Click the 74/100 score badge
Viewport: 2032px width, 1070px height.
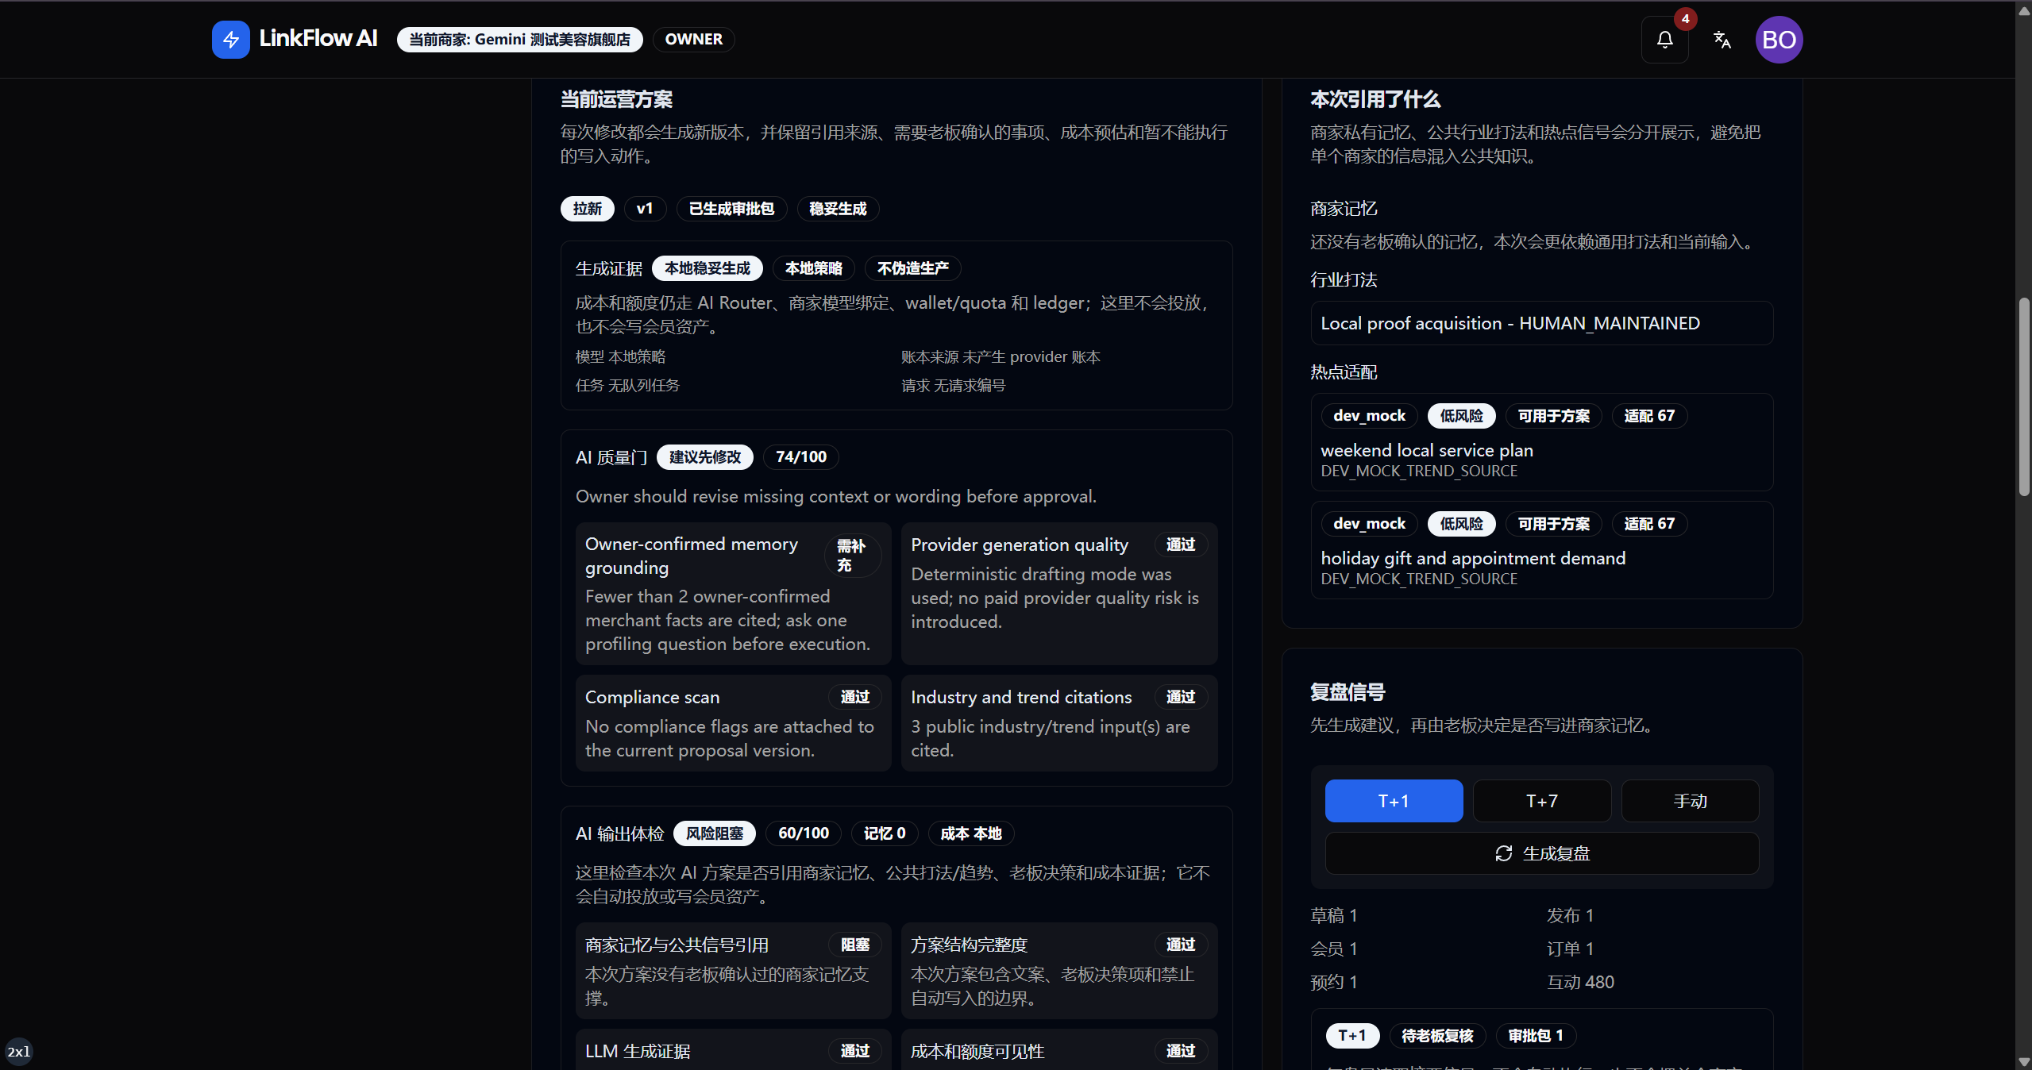pos(800,457)
